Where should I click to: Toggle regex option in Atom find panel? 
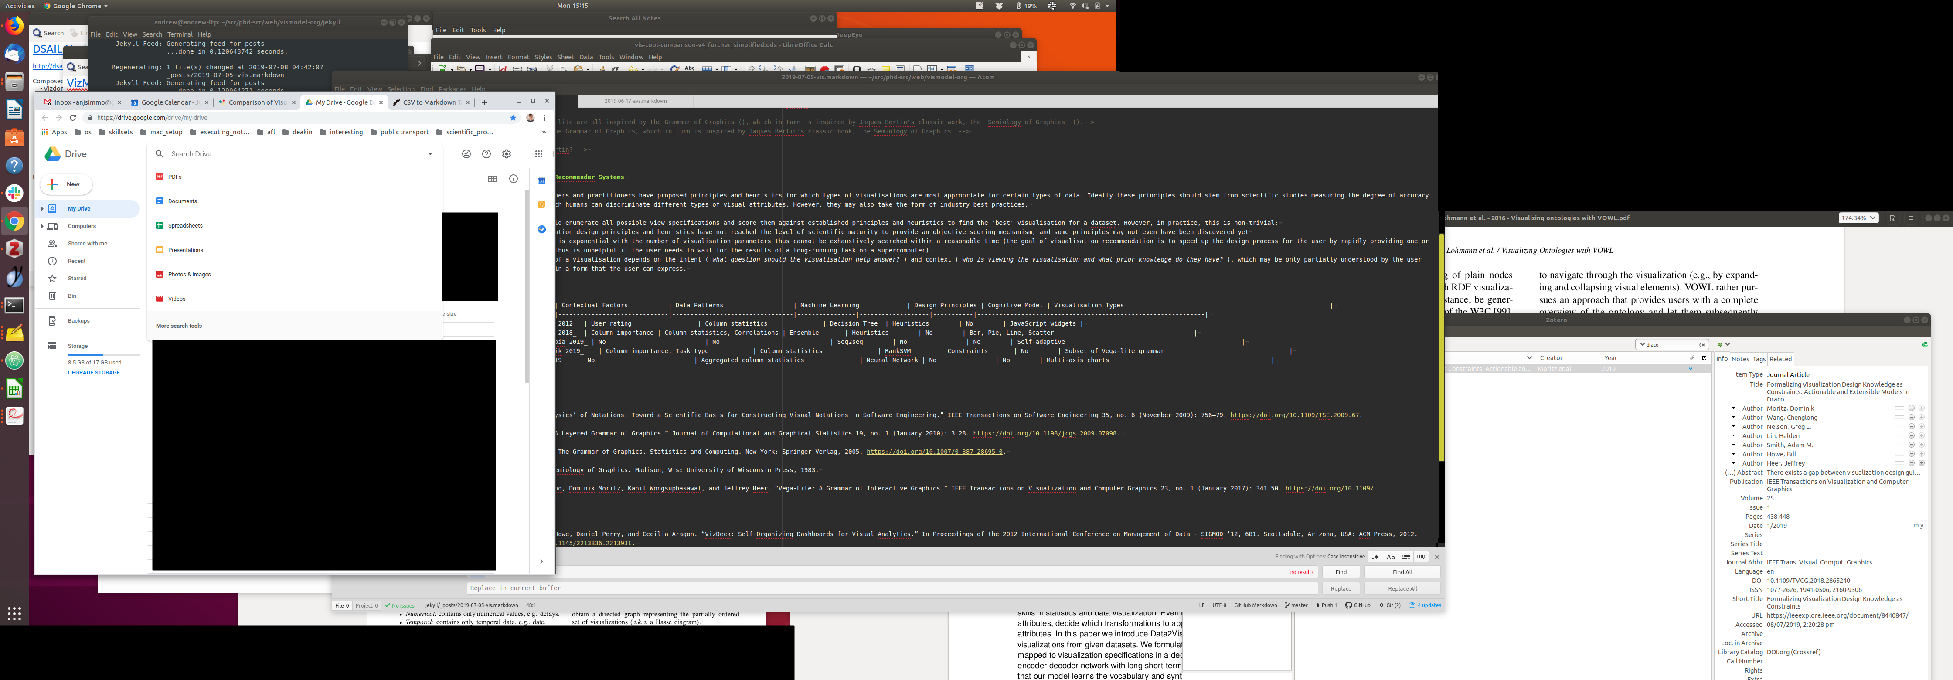pos(1375,557)
